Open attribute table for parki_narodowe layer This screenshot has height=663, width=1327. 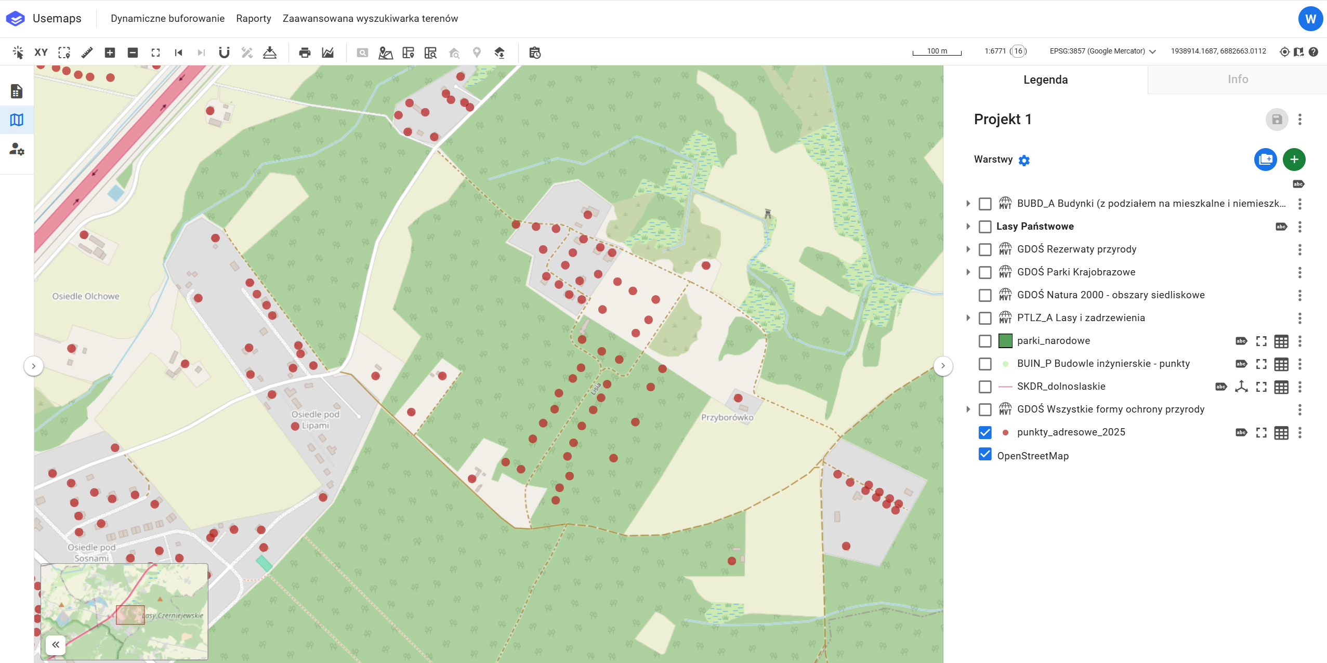pos(1281,341)
